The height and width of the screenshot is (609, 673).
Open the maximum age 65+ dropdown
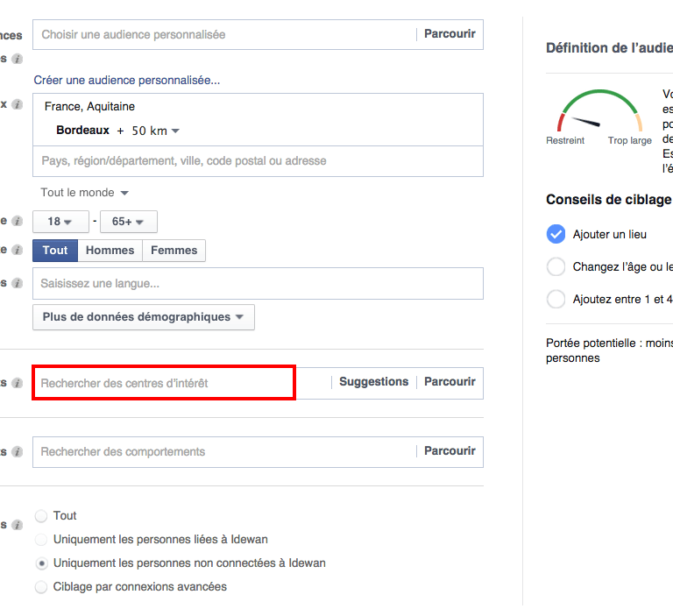tap(128, 222)
